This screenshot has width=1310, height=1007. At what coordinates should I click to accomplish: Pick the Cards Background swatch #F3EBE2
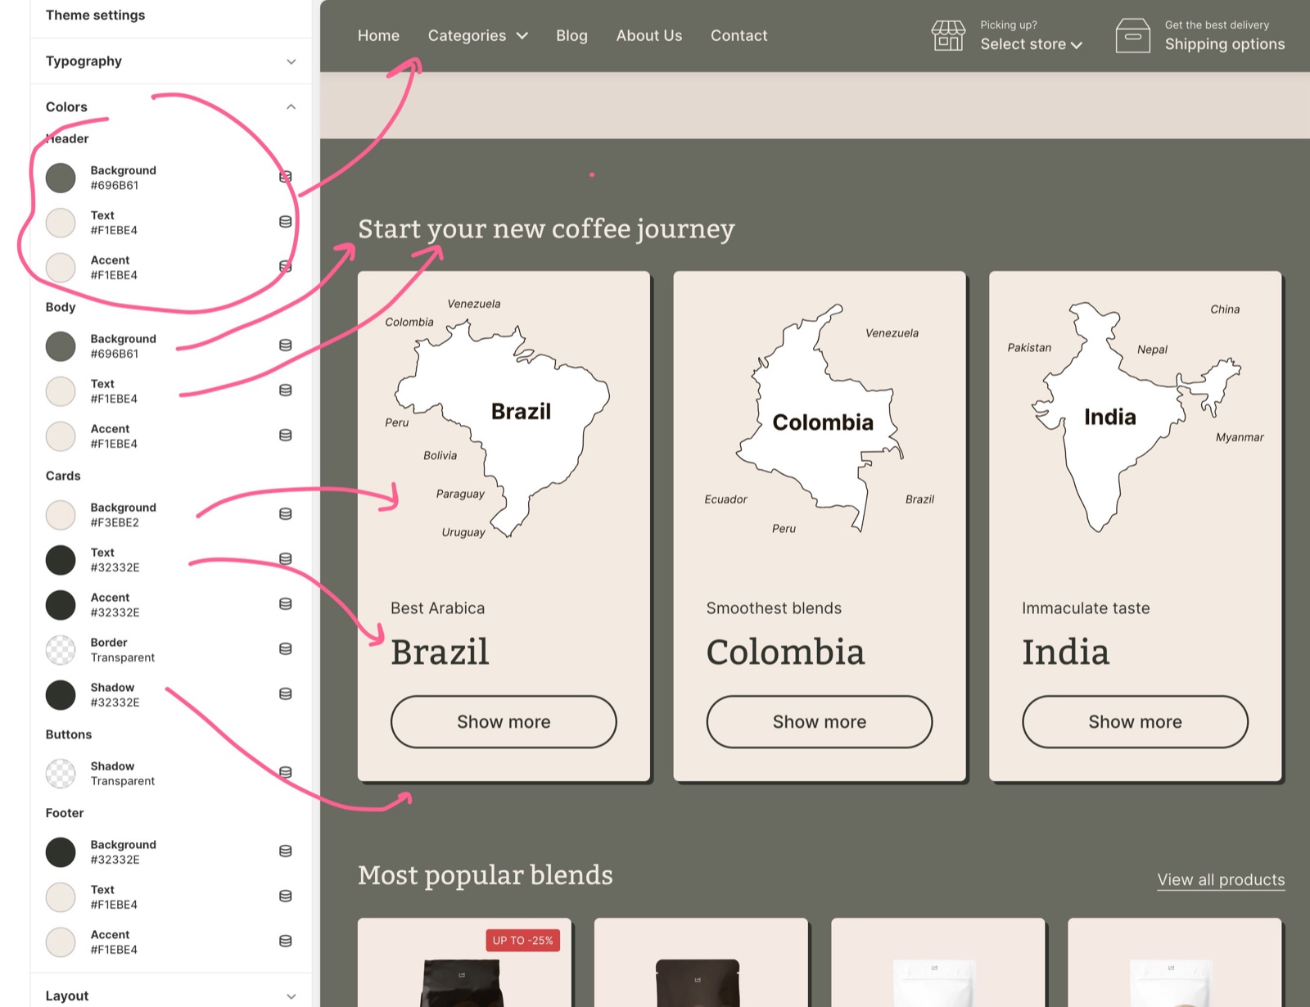click(x=61, y=515)
